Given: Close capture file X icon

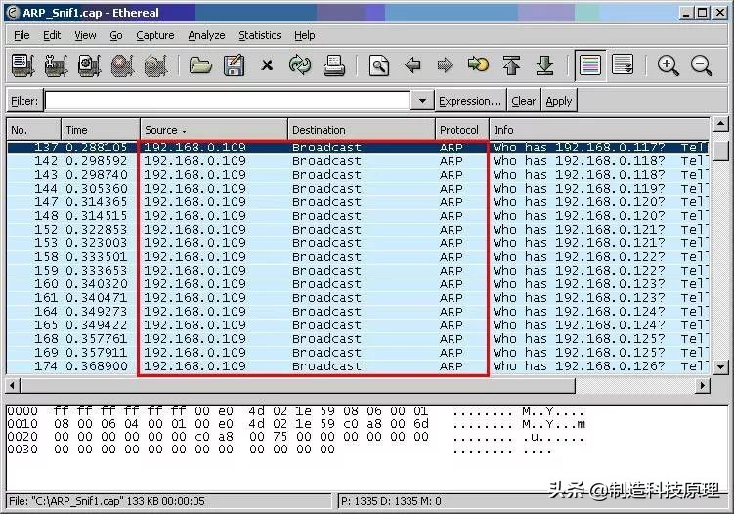Looking at the screenshot, I should point(267,65).
